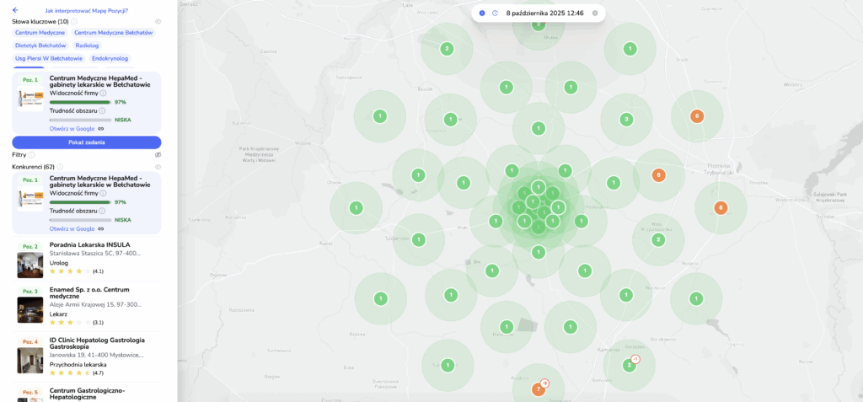This screenshot has width=863, height=402.
Task: Open scan history clock icon
Action: point(495,13)
